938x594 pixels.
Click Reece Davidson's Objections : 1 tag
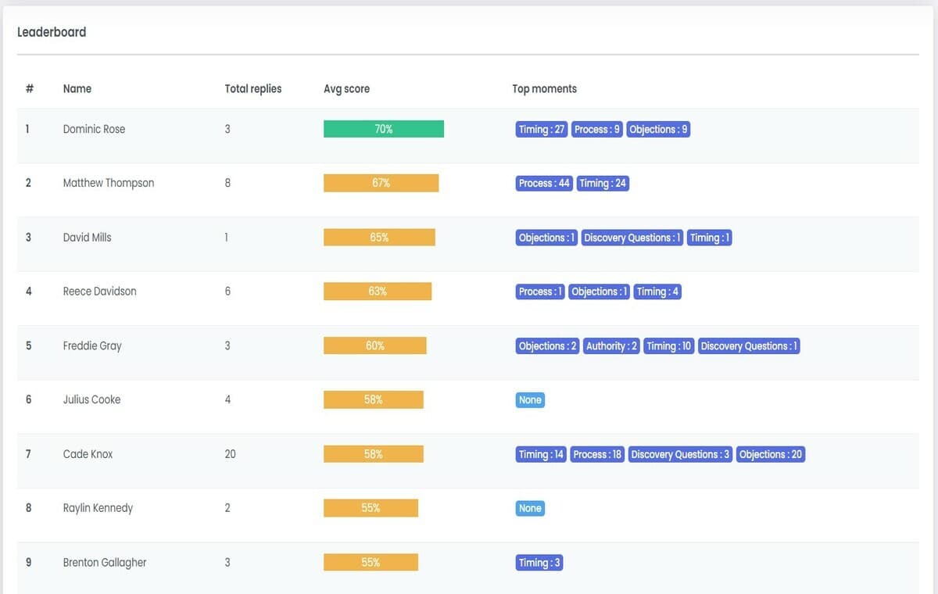600,292
